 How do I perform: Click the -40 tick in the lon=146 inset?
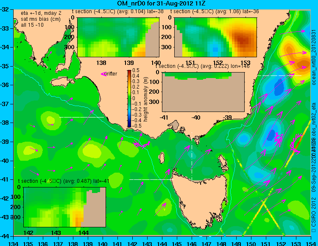tap(196, 117)
